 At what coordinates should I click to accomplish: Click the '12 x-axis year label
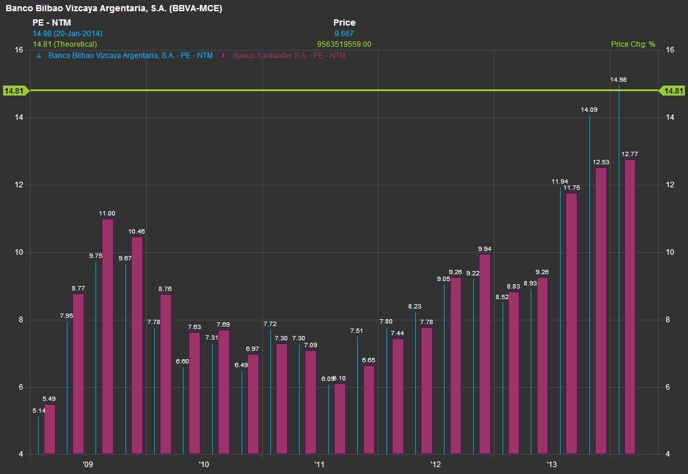point(435,465)
